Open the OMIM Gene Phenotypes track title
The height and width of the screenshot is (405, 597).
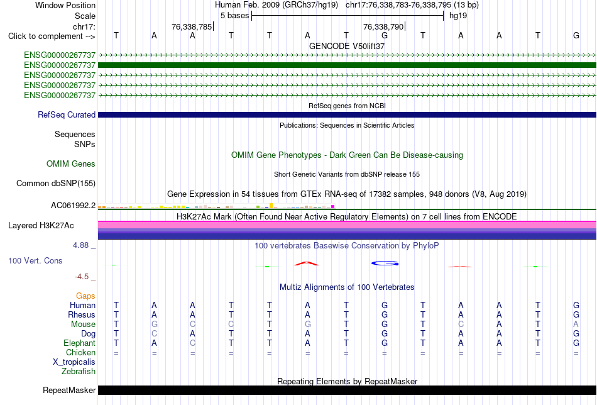(347, 155)
